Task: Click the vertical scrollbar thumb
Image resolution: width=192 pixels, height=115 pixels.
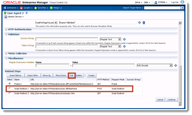Action: (x=180, y=84)
